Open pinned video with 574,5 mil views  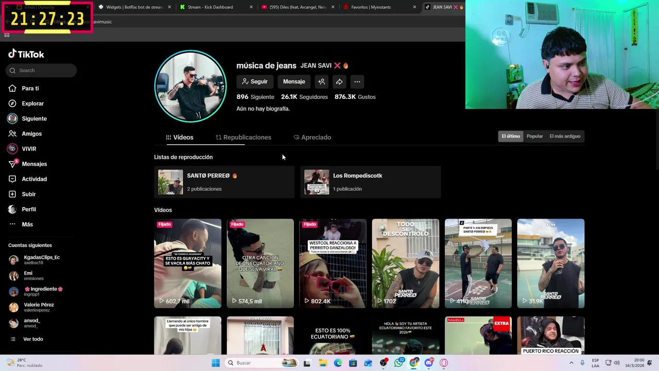pos(261,263)
